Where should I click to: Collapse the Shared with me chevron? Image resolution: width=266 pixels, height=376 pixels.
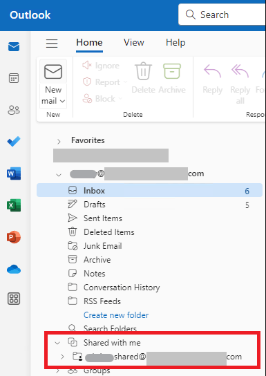click(57, 343)
